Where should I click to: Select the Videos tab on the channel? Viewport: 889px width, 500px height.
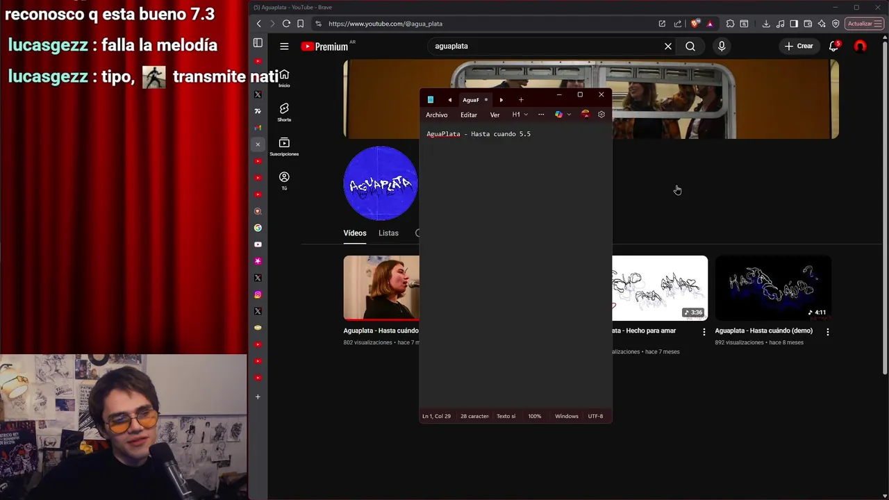pyautogui.click(x=355, y=233)
